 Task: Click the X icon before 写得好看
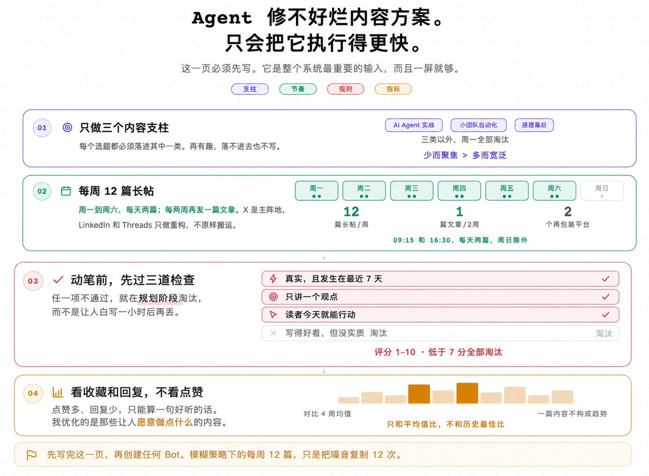pyautogui.click(x=273, y=333)
